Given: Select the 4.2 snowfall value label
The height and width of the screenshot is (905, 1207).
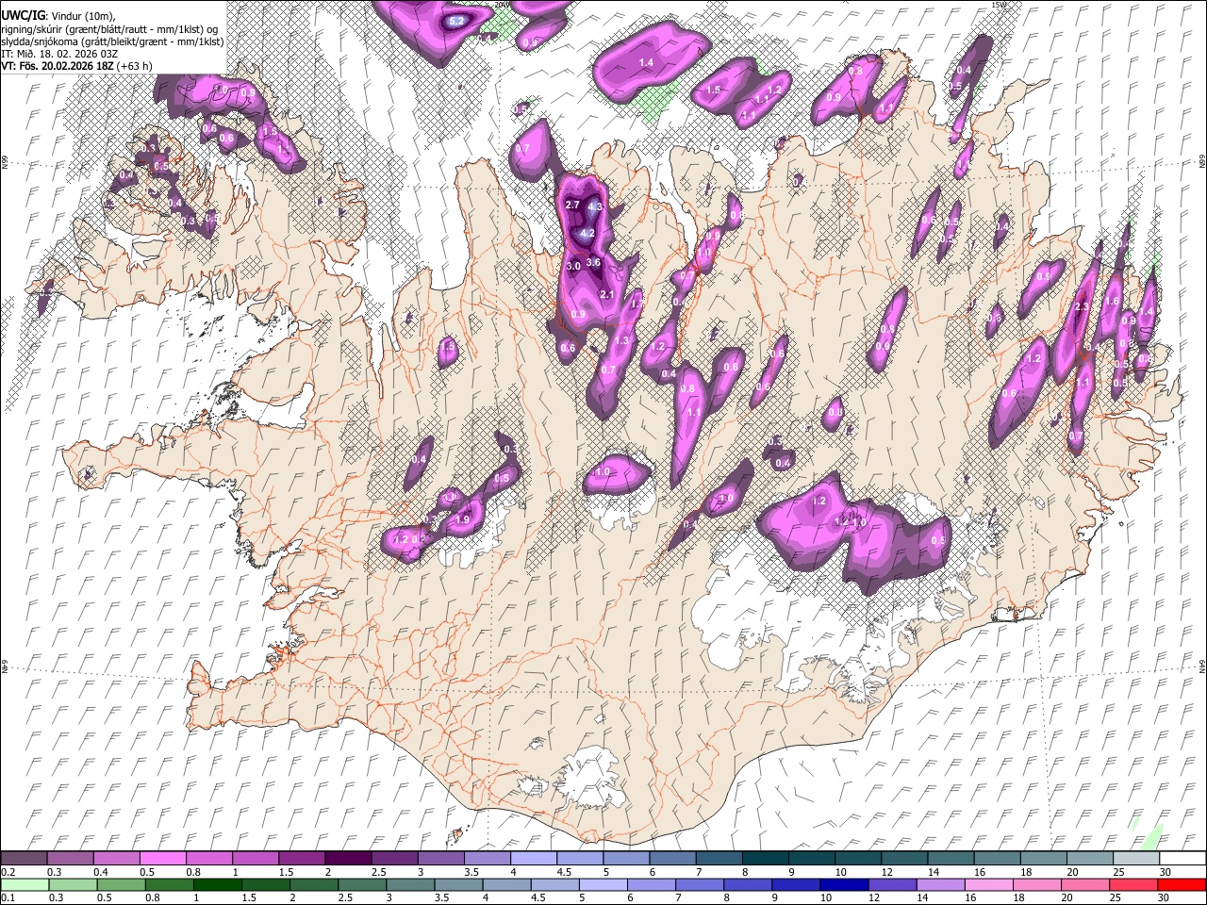Looking at the screenshot, I should [587, 233].
